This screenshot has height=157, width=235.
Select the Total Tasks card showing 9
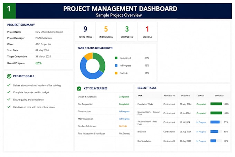(85, 32)
